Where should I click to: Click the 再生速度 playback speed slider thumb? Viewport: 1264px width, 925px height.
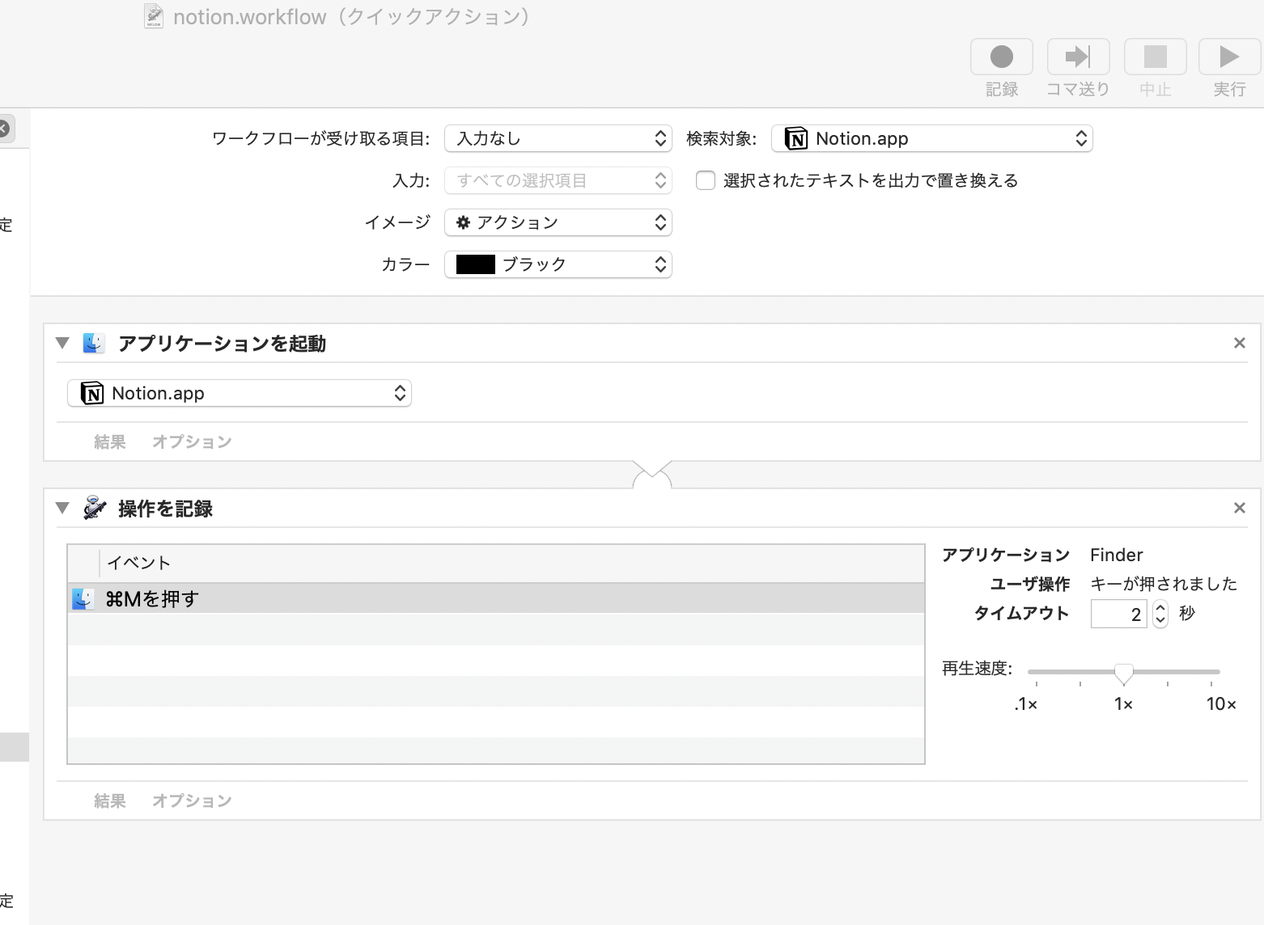coord(1123,673)
